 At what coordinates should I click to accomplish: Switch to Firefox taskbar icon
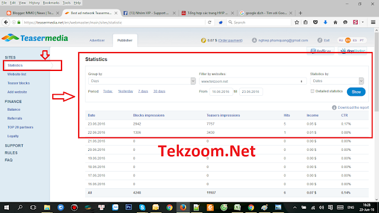pyautogui.click(x=183, y=208)
